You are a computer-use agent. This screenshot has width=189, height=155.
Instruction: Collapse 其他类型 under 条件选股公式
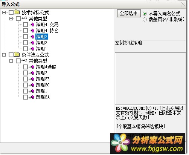coord(11,61)
